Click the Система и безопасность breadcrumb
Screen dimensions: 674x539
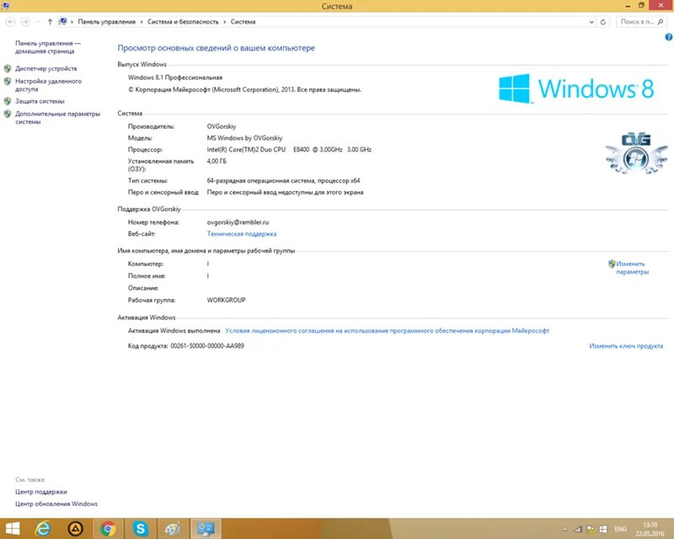click(183, 22)
